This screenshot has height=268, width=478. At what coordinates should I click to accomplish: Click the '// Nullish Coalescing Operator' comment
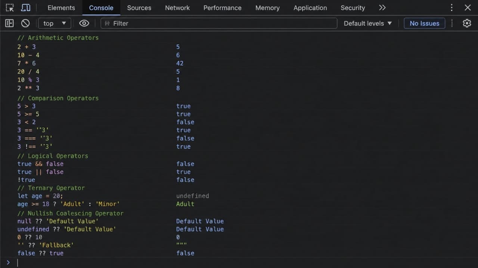[70, 213]
